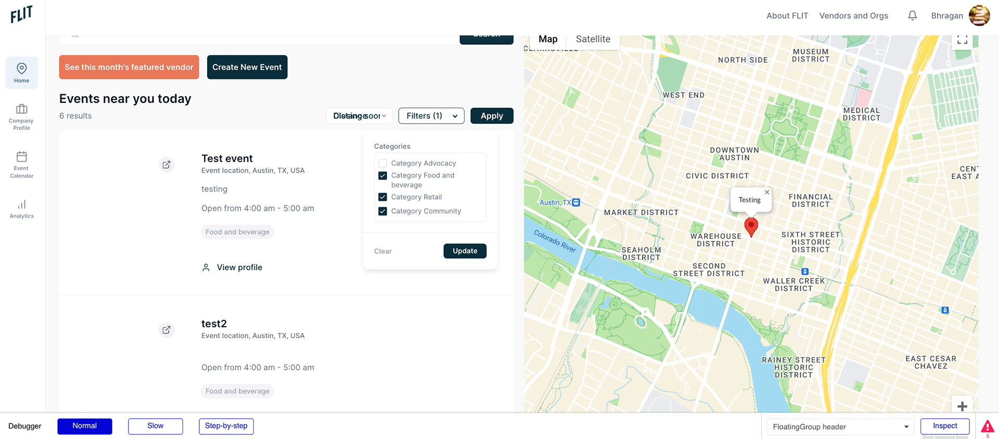
Task: Open the sort order dropdown
Action: (359, 116)
